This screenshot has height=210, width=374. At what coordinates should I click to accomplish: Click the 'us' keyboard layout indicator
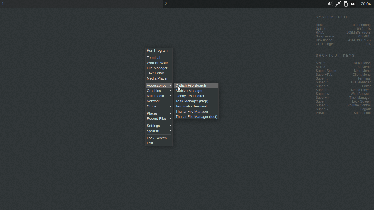(x=353, y=4)
